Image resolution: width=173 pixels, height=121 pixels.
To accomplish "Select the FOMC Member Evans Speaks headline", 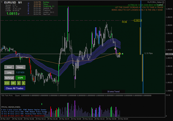I will (x=24, y=112).
